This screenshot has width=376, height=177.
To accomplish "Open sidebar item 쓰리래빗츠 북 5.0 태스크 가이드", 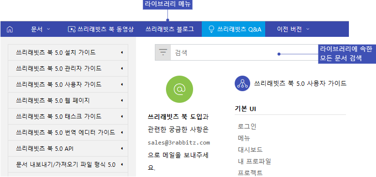I will 68,116.
